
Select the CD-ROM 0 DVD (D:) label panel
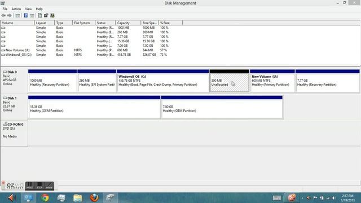(x=14, y=133)
